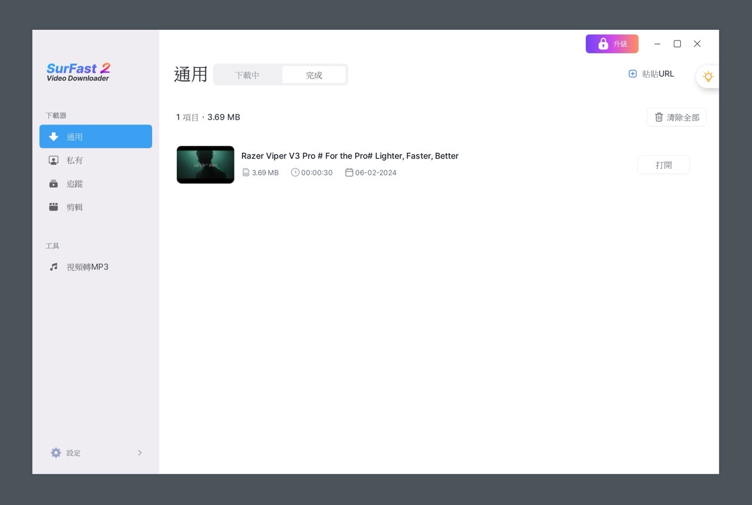
Task: Click the clapperboard icon beside 剪輯
Action: click(x=53, y=207)
